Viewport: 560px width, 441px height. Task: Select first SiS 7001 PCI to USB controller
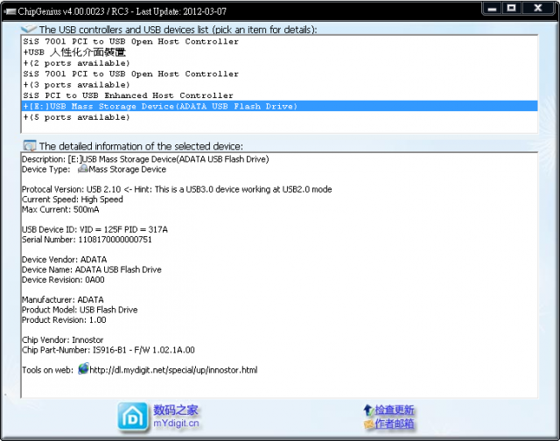279,41
